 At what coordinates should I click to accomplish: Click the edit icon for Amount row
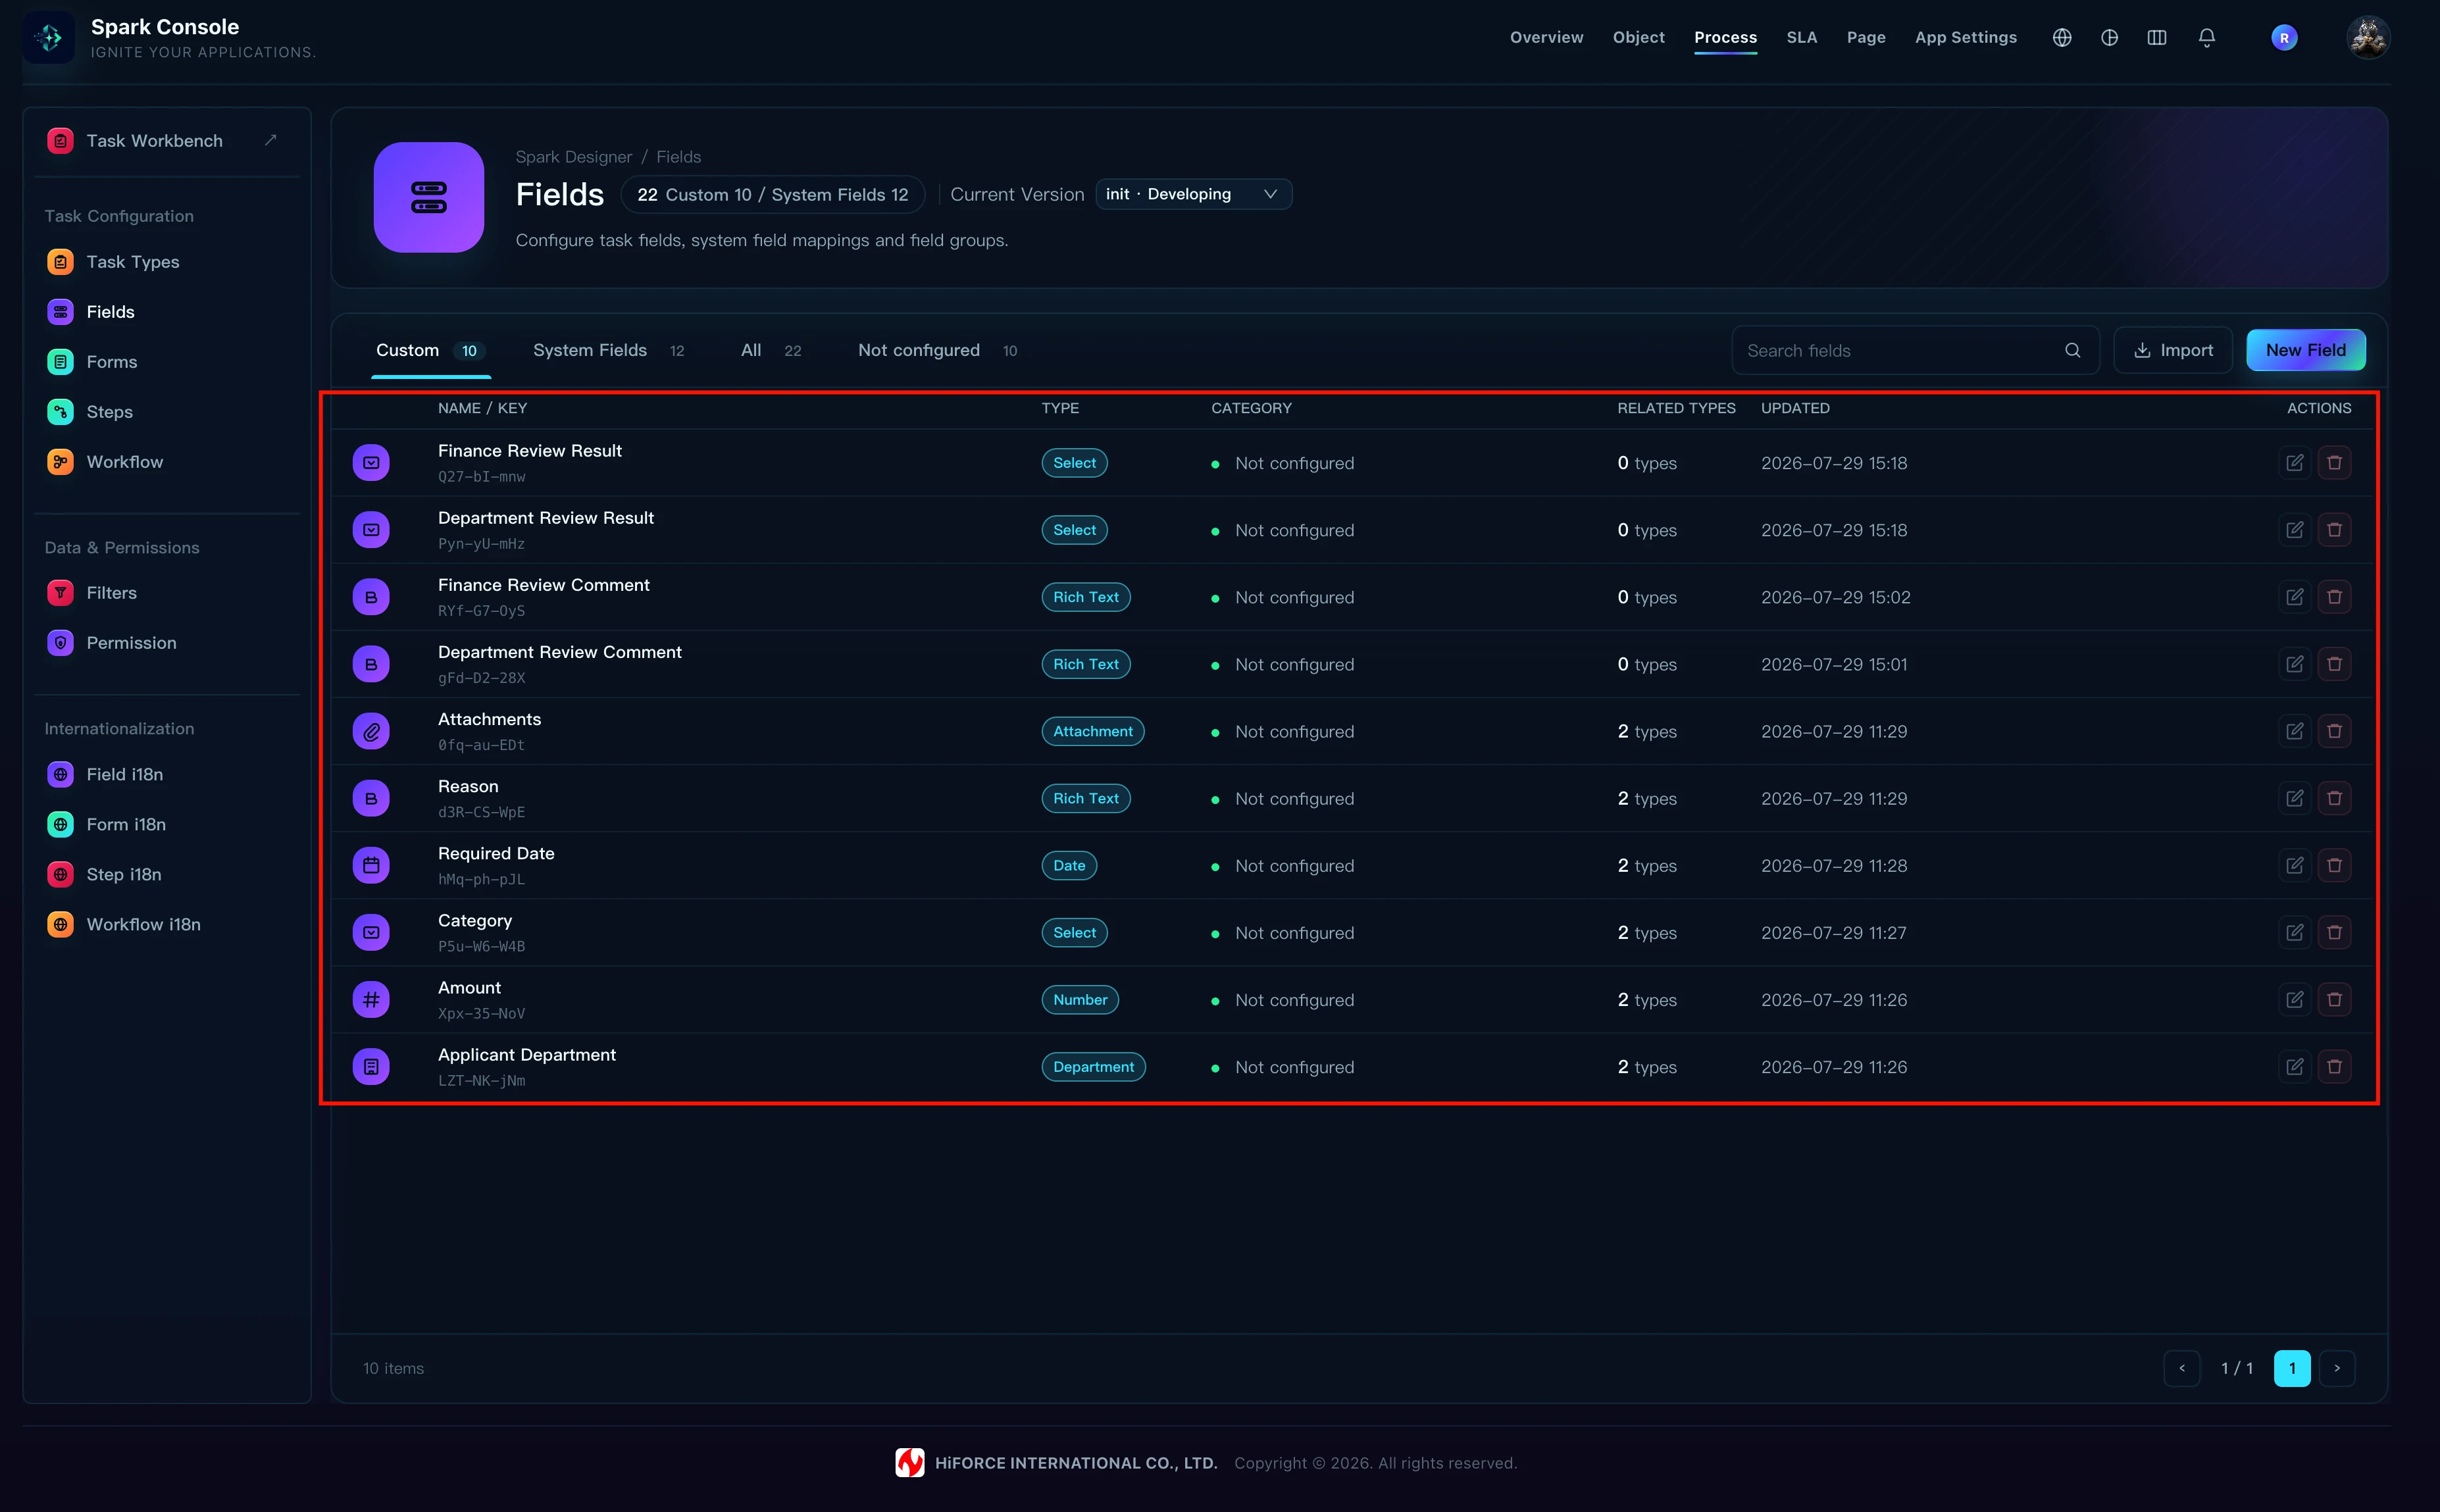click(x=2294, y=999)
